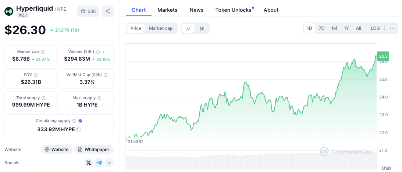402x172 pixels.
Task: Select 7D chart time range
Action: (321, 28)
